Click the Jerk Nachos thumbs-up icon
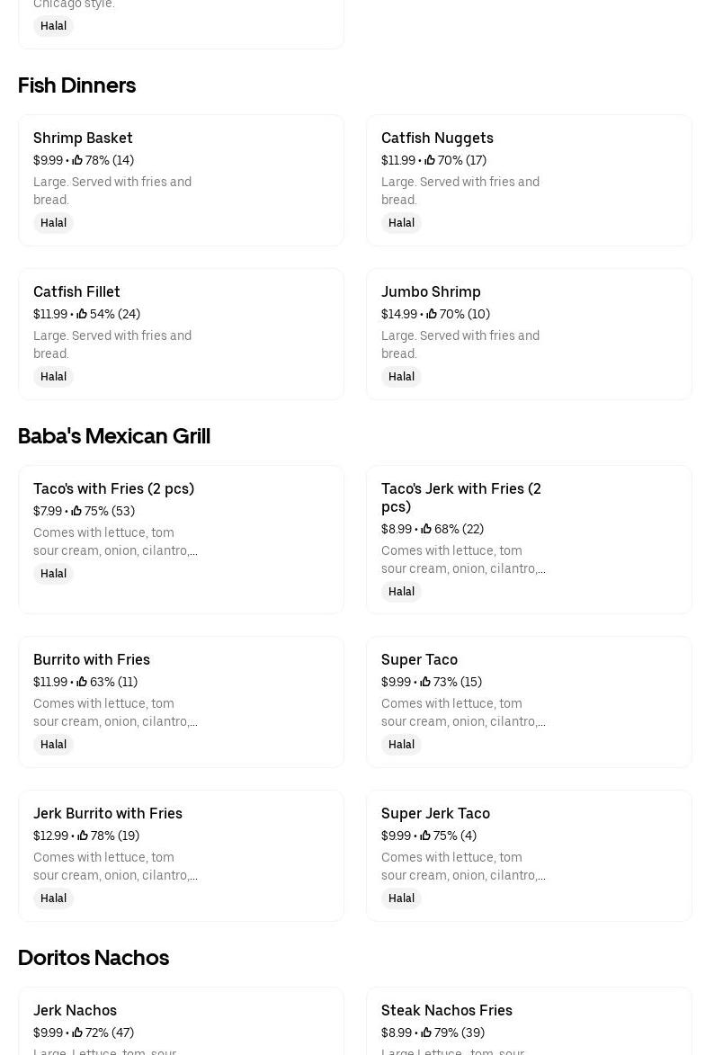 pos(77,1033)
